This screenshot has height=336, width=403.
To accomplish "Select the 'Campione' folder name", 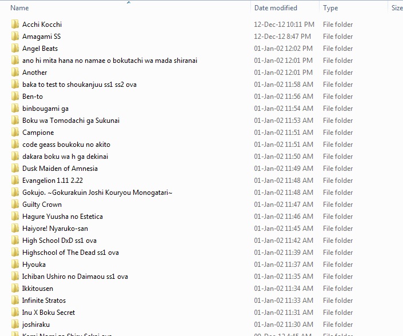I will click(38, 133).
